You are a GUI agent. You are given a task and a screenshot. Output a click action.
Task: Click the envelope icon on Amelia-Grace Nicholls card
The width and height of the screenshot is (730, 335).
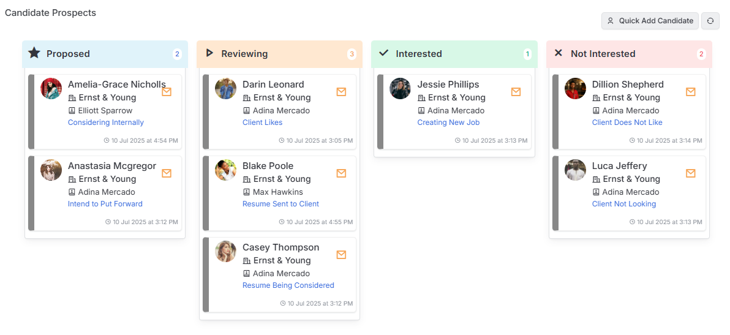[167, 92]
